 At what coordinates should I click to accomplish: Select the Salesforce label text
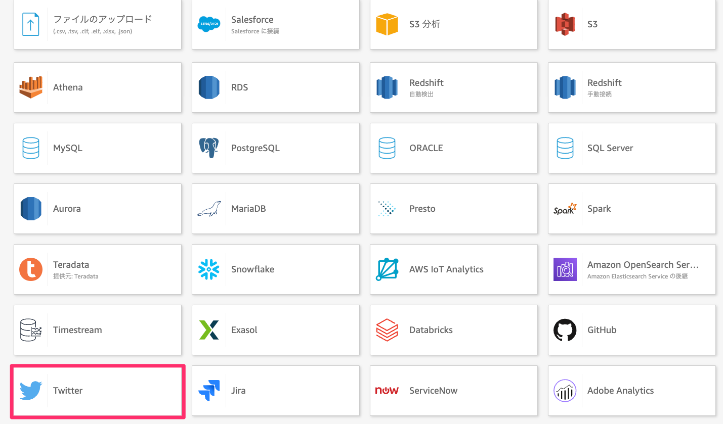click(252, 20)
